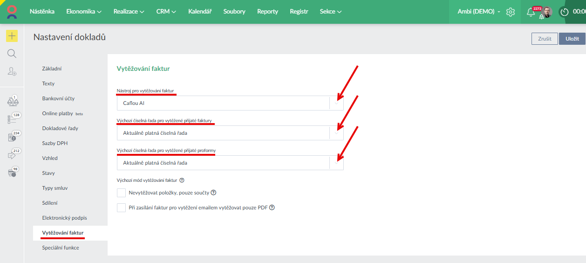The image size is (586, 263).
Task: Go to the Kalendář menu item
Action: 200,12
